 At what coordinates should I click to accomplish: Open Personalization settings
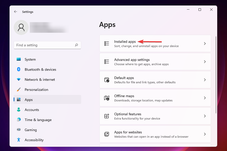click(x=47, y=90)
